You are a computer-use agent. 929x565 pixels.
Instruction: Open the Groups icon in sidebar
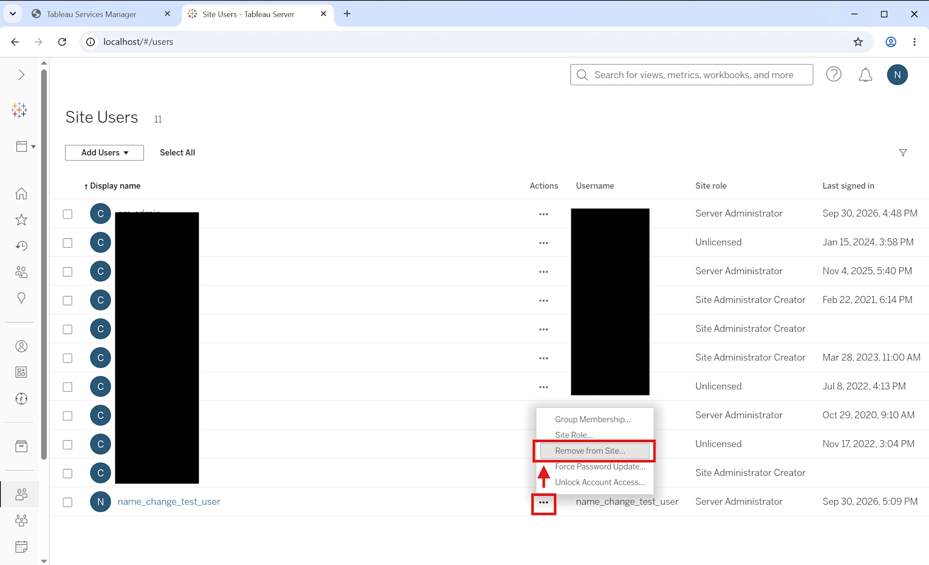pos(21,520)
